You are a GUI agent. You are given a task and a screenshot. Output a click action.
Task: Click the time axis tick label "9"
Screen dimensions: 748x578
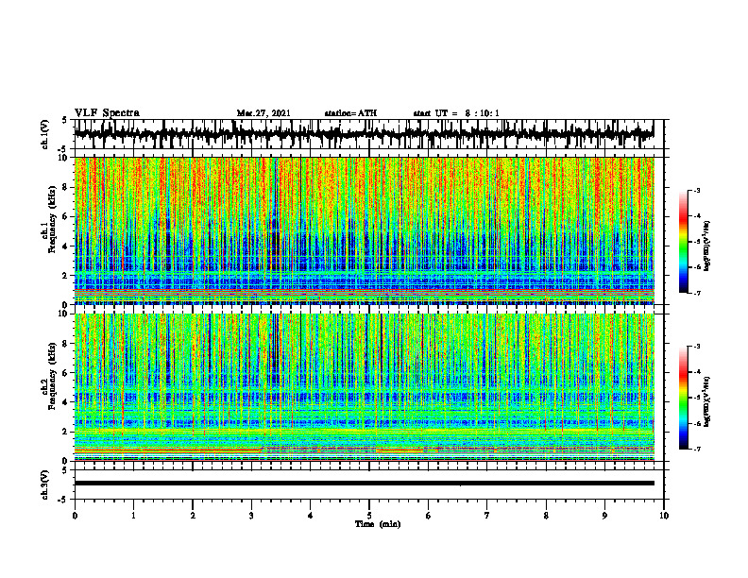604,516
